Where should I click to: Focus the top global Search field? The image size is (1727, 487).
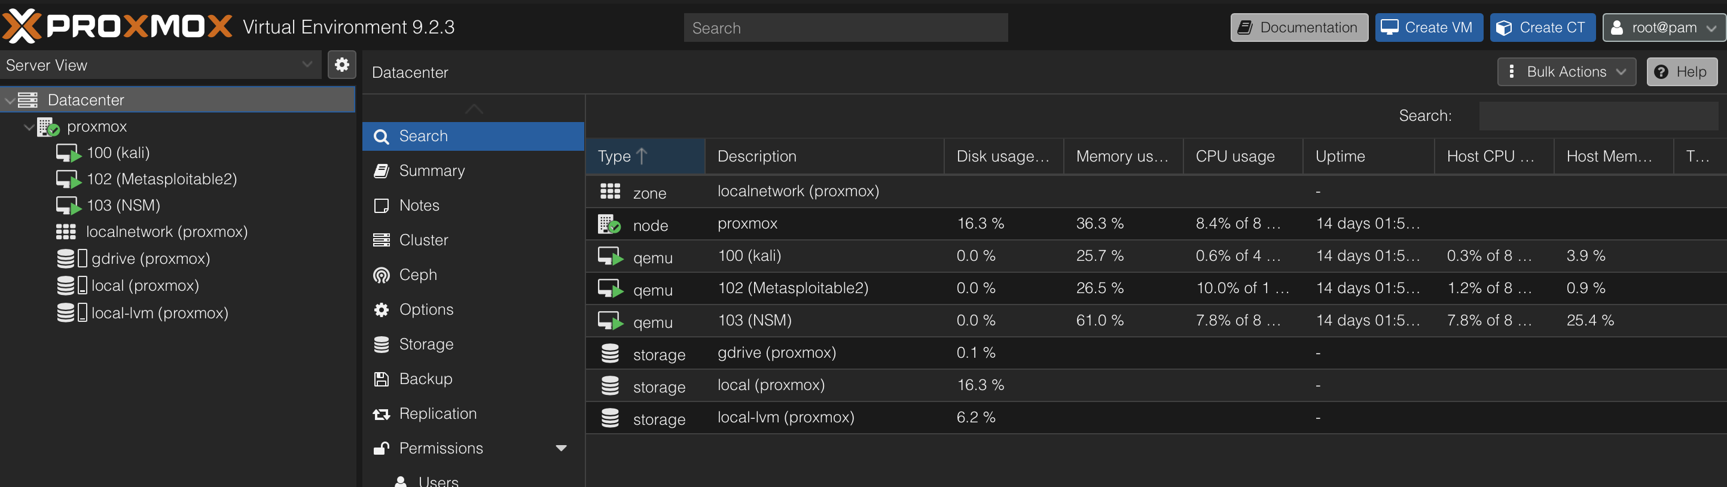click(x=846, y=28)
